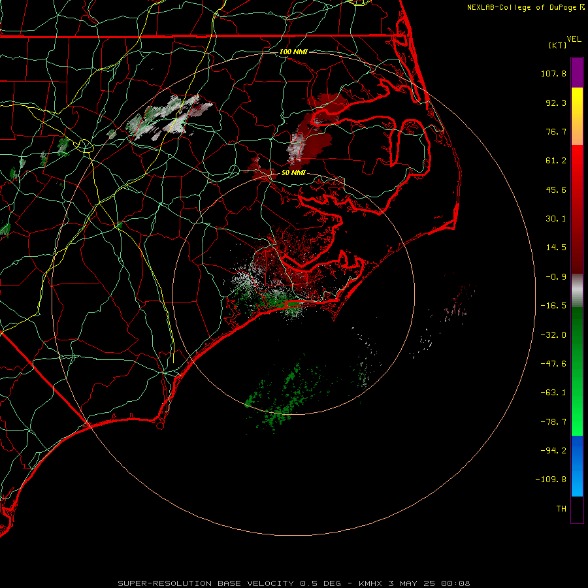Click the 92.3 legend value
The image size is (588, 588).
556,103
